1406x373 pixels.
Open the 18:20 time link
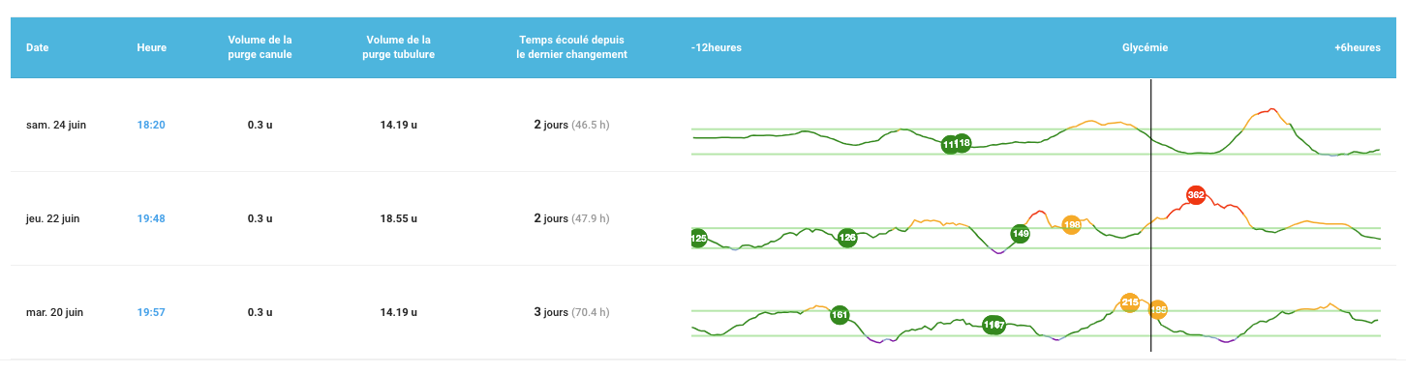coord(151,125)
